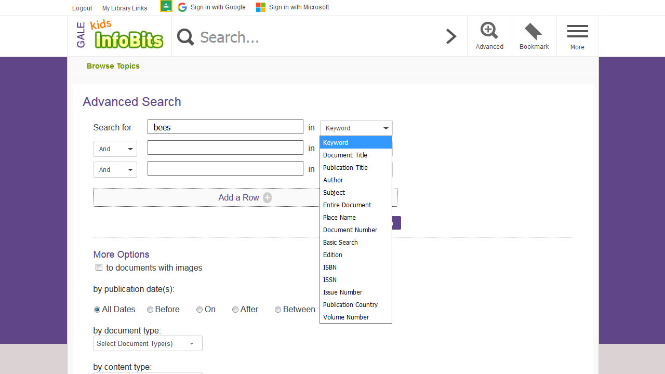Click the second row search input field
This screenshot has width=665, height=374.
click(225, 148)
